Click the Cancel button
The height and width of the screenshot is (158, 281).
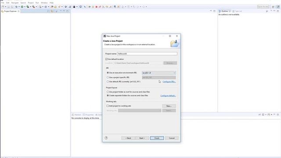172,138
